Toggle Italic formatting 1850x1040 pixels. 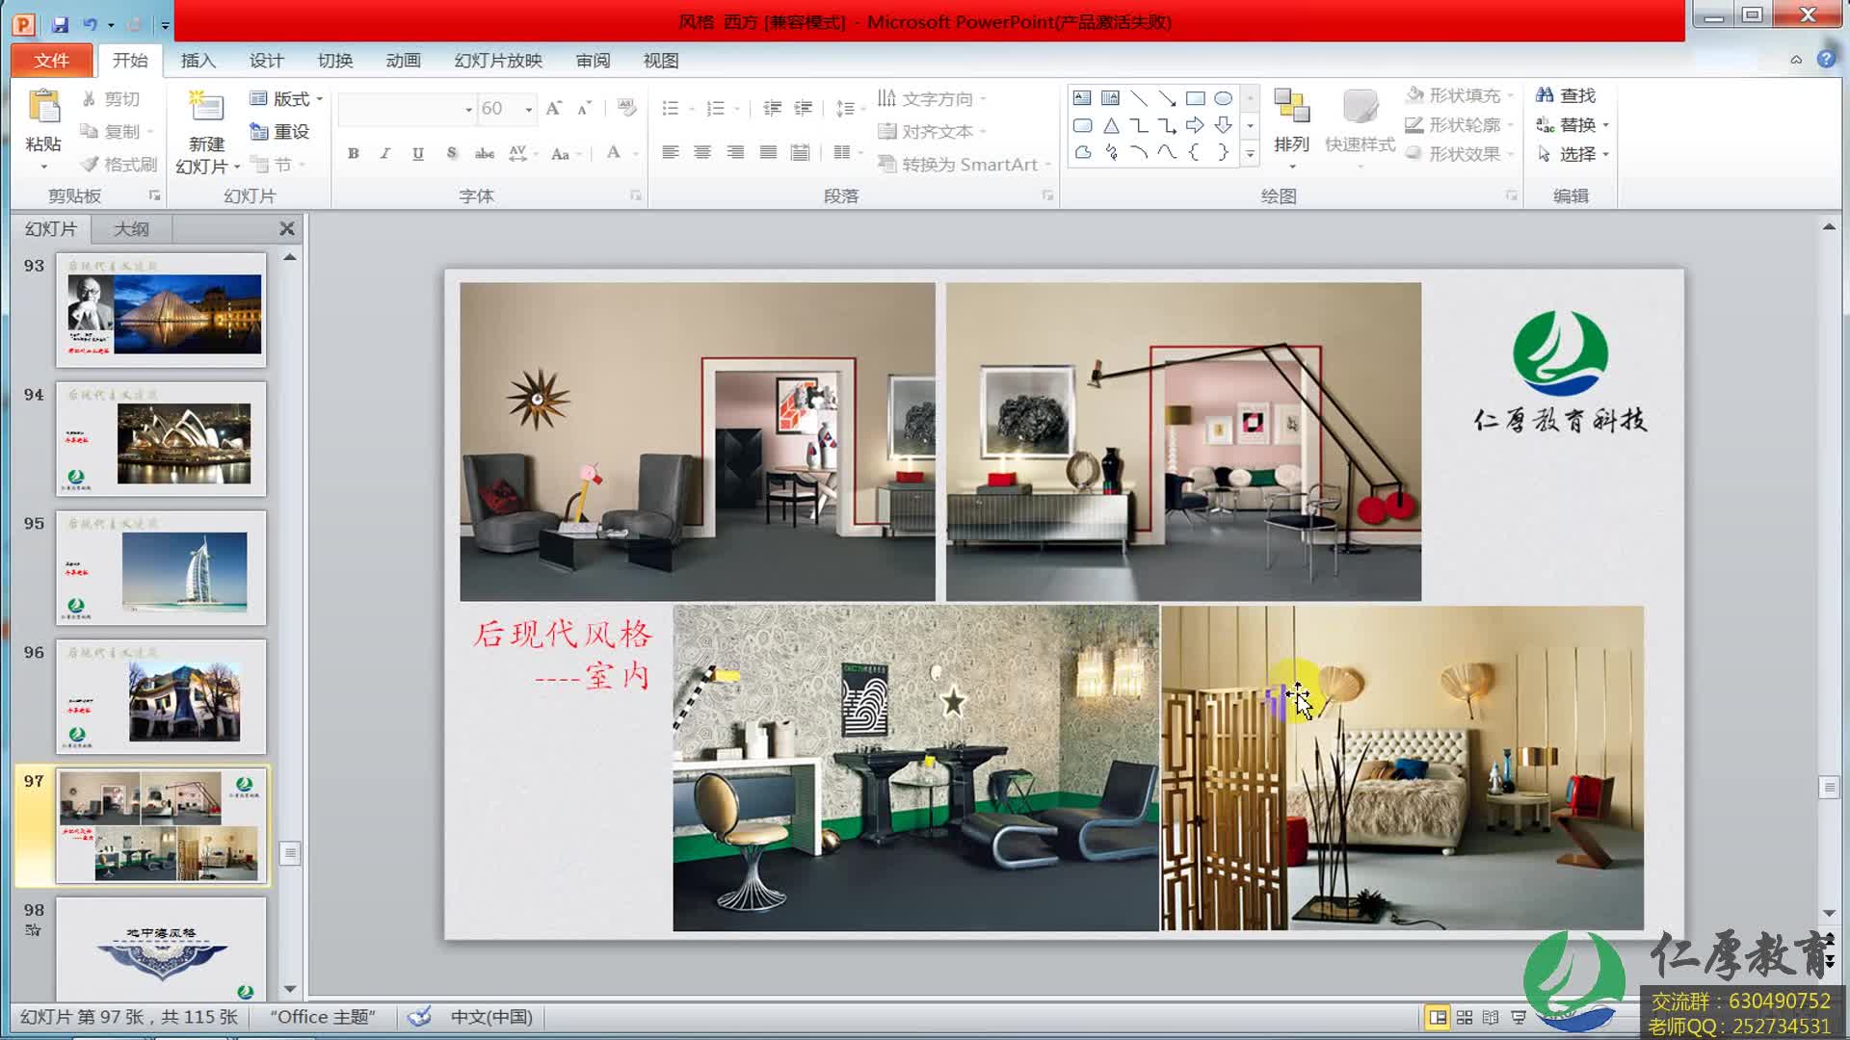385,153
